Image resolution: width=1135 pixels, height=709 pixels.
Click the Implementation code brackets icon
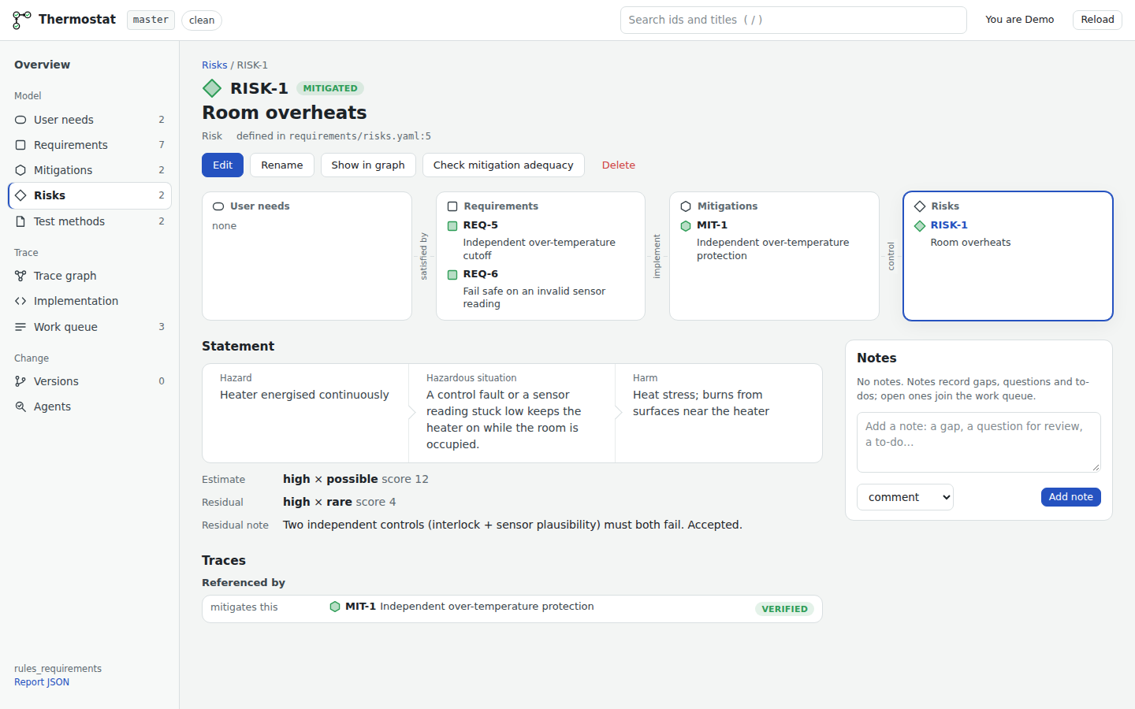[20, 301]
